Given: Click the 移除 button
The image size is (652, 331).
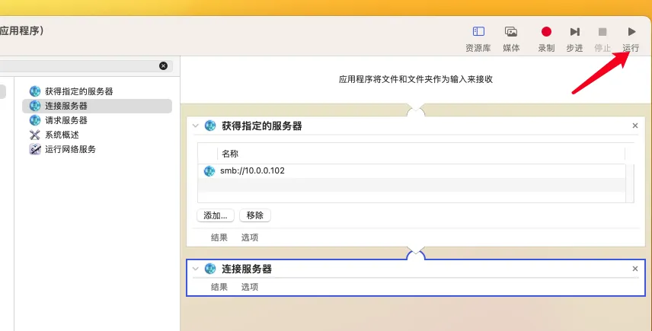Looking at the screenshot, I should [255, 215].
